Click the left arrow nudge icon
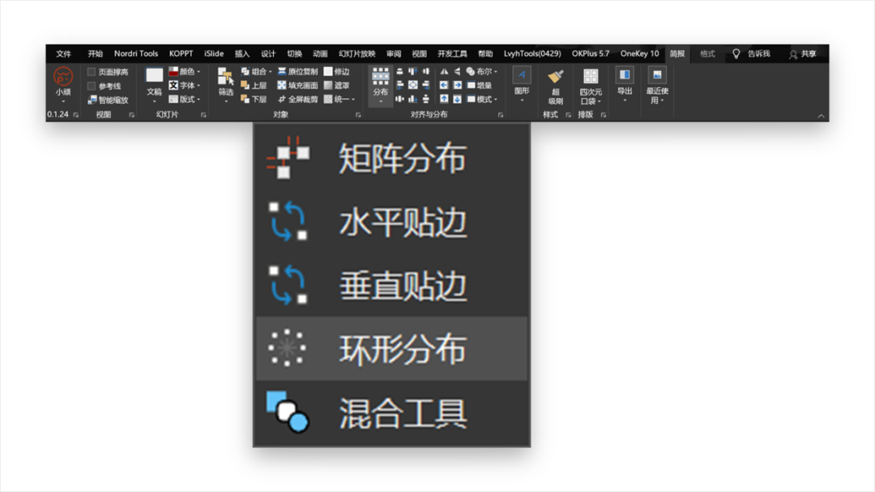The image size is (875, 492). [444, 85]
